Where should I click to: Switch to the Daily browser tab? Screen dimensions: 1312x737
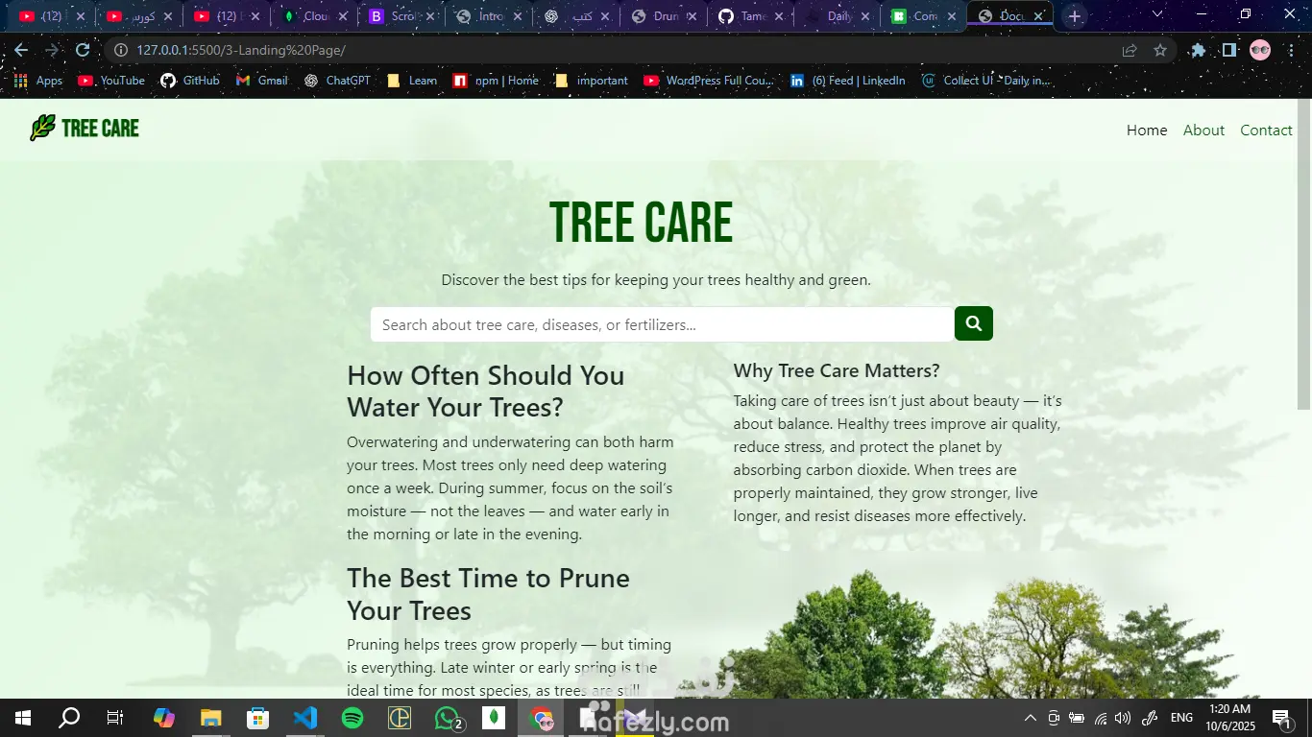[x=839, y=16]
